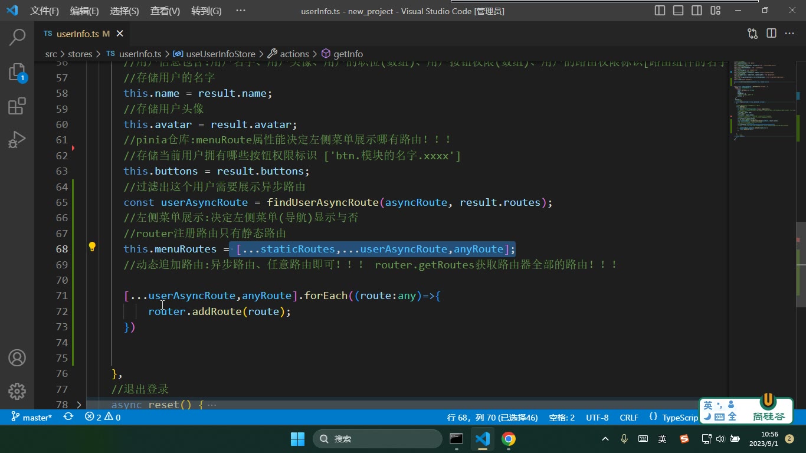Open the Extensions view icon
Screen dimensions: 806x453
pos(17,106)
